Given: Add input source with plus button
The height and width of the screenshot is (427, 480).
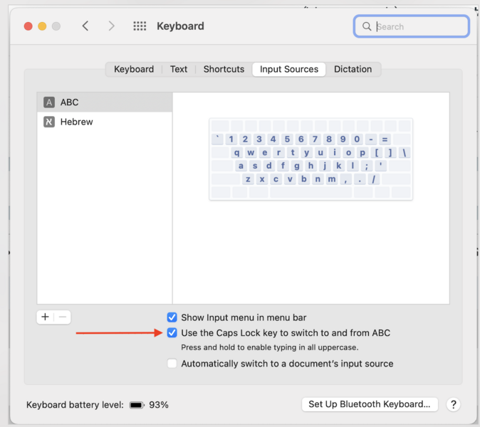Looking at the screenshot, I should click(x=46, y=317).
